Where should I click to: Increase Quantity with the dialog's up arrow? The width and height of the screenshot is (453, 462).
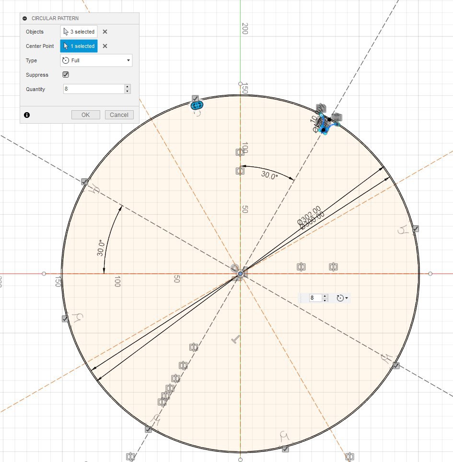128,87
